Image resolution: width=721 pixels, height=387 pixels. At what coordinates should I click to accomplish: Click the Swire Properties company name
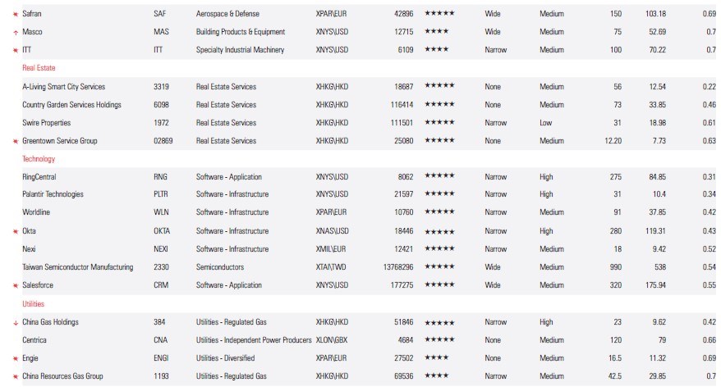pyautogui.click(x=46, y=123)
